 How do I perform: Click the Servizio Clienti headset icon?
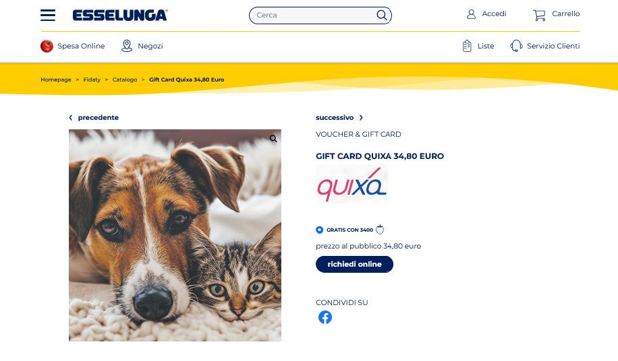tap(516, 46)
